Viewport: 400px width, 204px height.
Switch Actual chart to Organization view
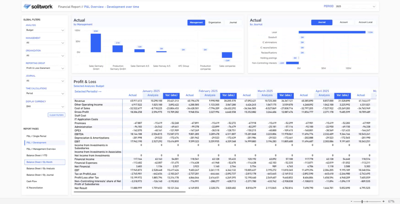coord(215,22)
